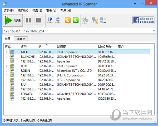Image resolution: width=158 pixels, height=126 pixels.
Task: Click the D-Link Corporation manufacturer cell
Action: [x=70, y=75]
